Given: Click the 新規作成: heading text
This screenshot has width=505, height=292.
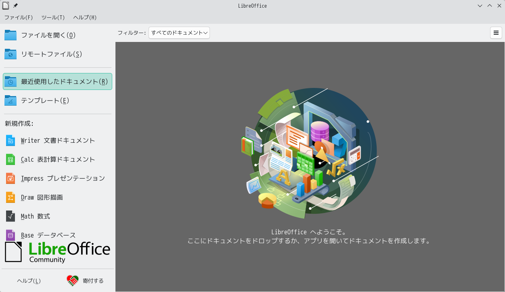Looking at the screenshot, I should (19, 123).
